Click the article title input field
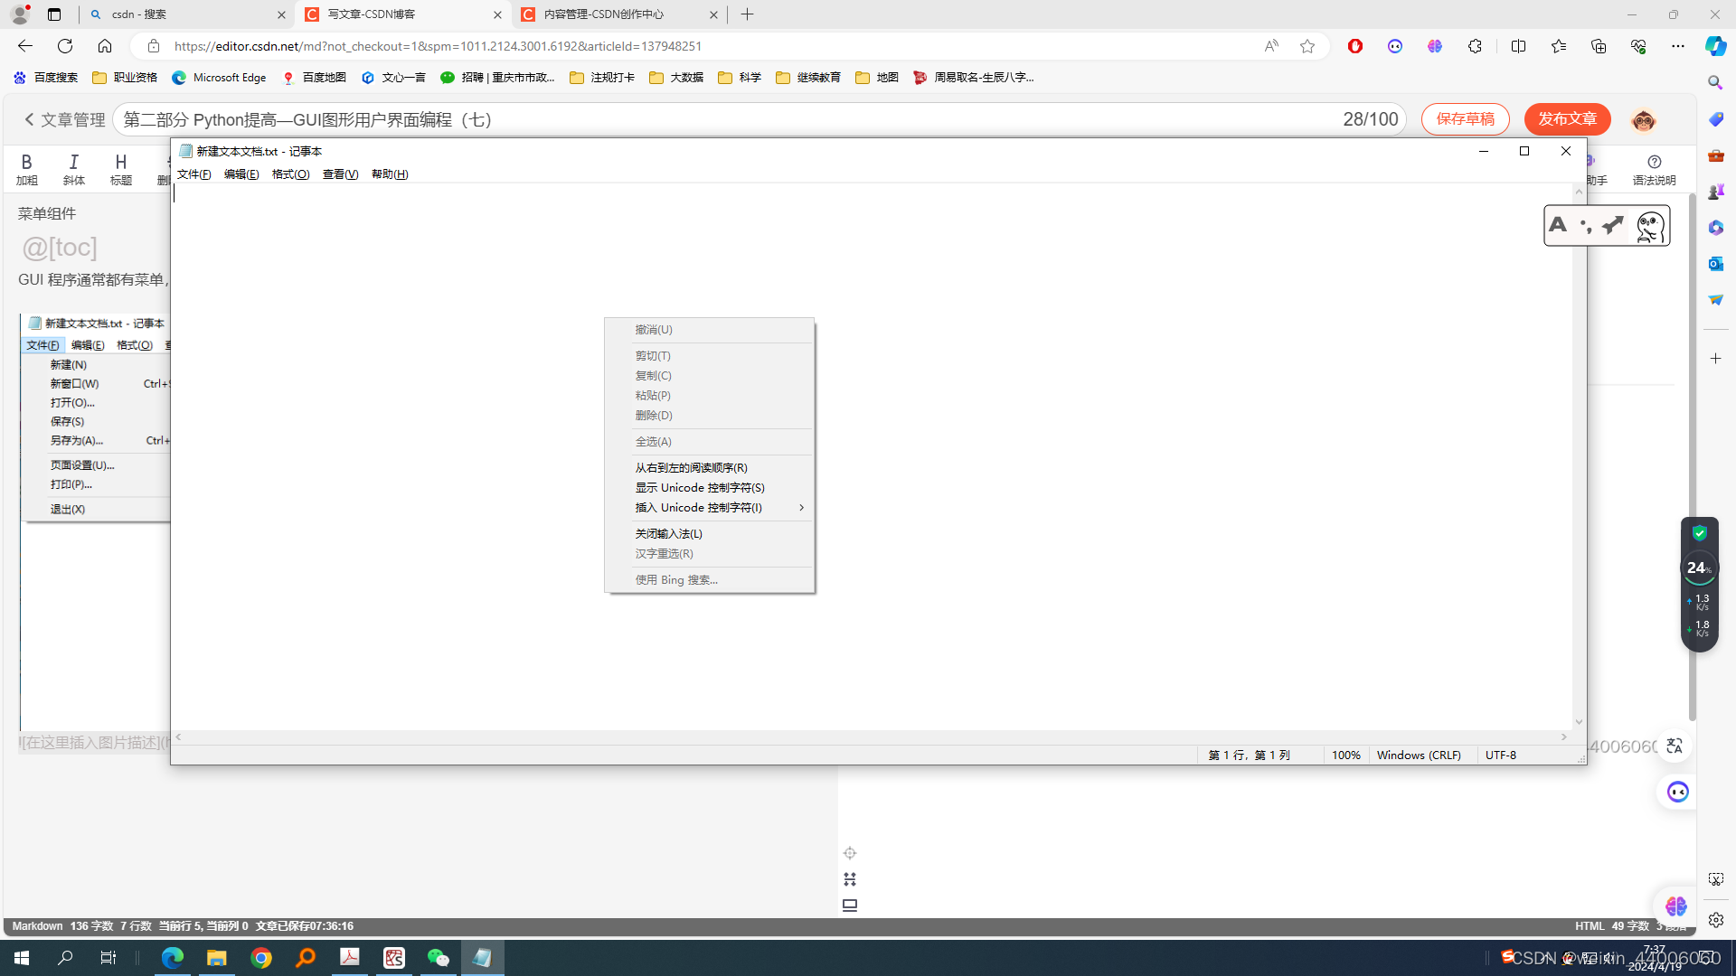The height and width of the screenshot is (976, 1736). [723, 119]
